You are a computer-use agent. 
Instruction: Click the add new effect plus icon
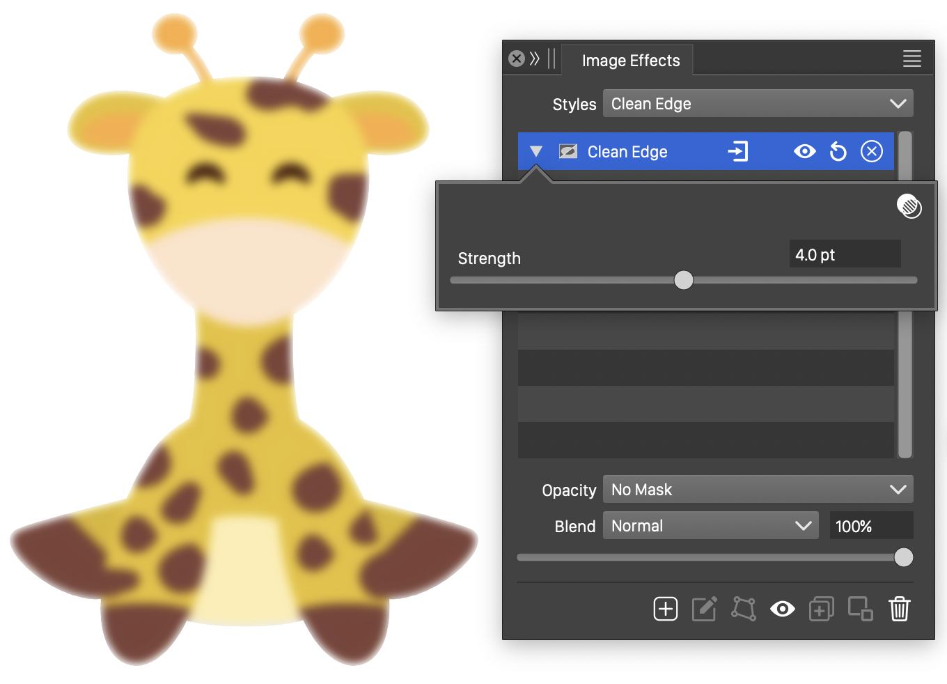(665, 609)
